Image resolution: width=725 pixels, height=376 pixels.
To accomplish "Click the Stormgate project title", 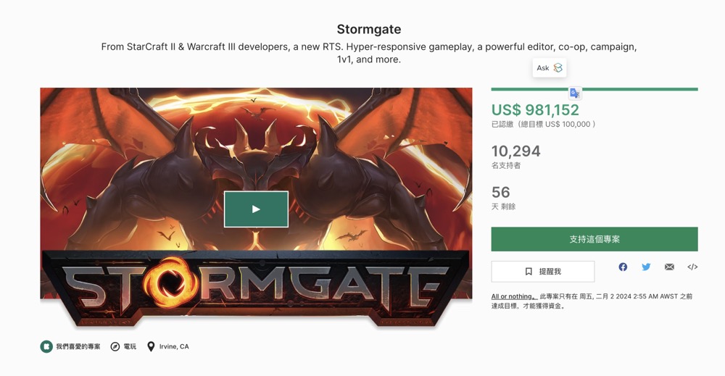I will (x=369, y=30).
